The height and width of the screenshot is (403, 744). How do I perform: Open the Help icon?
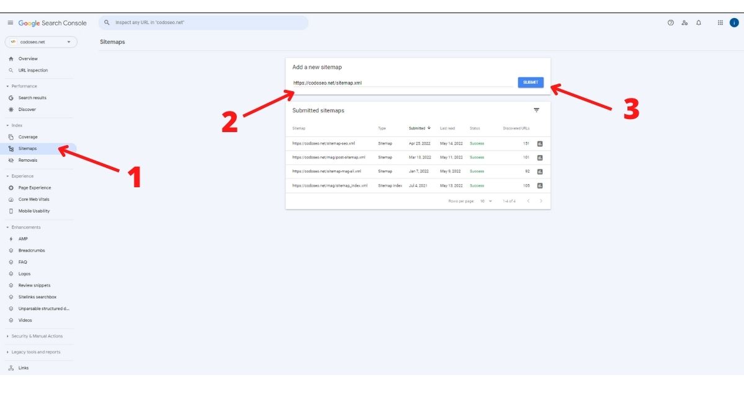[670, 23]
